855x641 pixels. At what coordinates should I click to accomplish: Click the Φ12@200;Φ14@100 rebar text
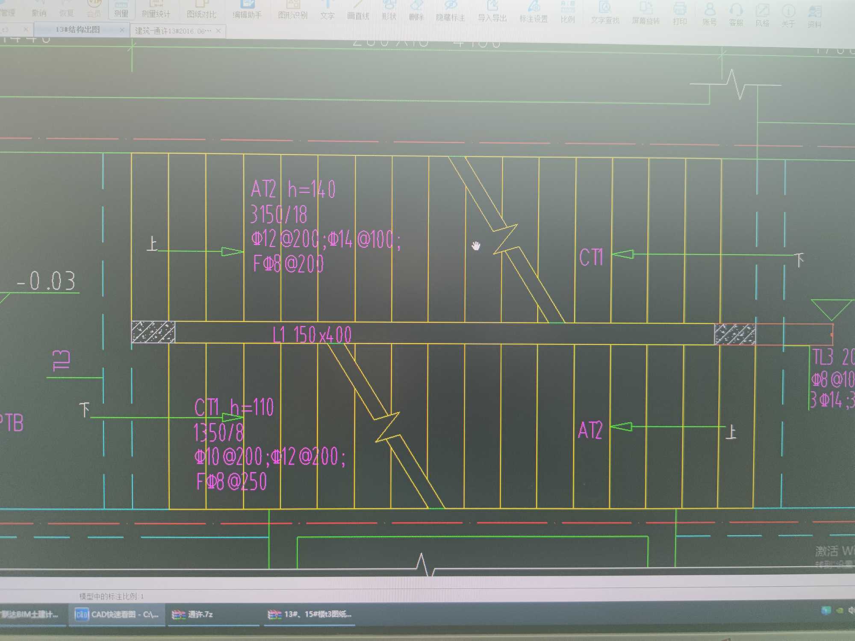[326, 239]
